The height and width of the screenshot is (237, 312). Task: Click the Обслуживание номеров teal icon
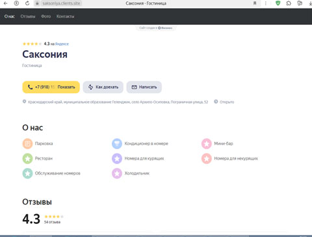point(27,173)
